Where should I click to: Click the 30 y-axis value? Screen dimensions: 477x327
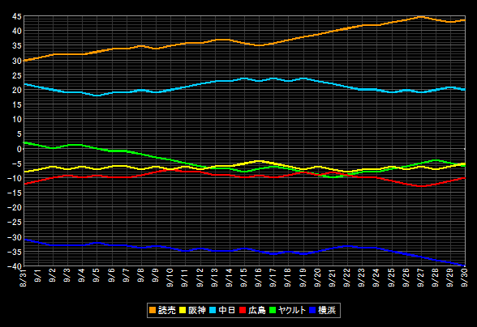pos(17,61)
